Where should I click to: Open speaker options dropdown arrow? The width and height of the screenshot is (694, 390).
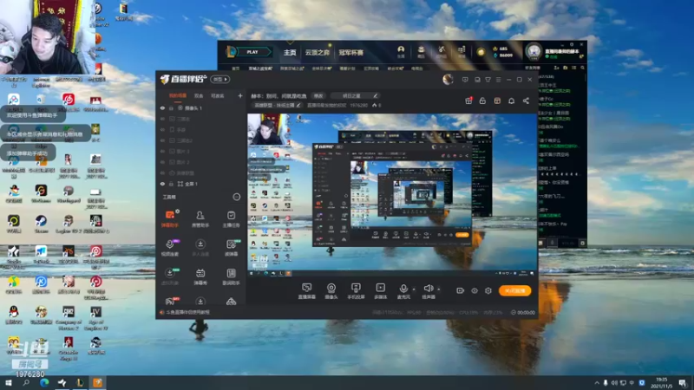(x=439, y=289)
